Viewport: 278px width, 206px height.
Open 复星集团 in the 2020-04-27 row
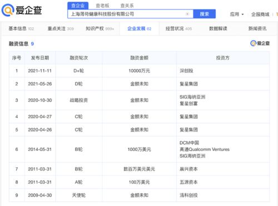(x=188, y=117)
